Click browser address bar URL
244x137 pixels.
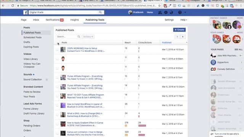point(93,6)
